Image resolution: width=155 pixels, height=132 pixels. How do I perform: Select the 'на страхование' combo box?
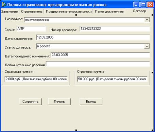tap(87, 20)
